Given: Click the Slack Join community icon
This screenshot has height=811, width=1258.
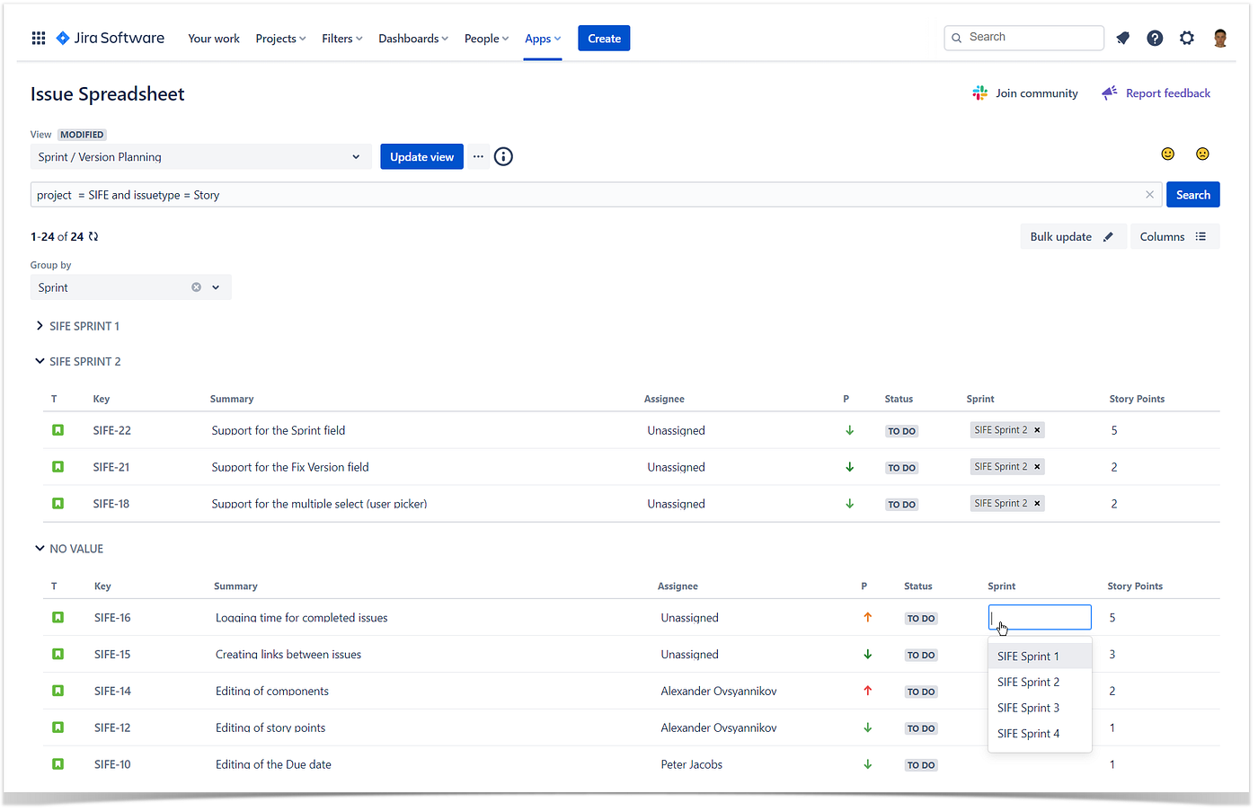Looking at the screenshot, I should point(980,93).
